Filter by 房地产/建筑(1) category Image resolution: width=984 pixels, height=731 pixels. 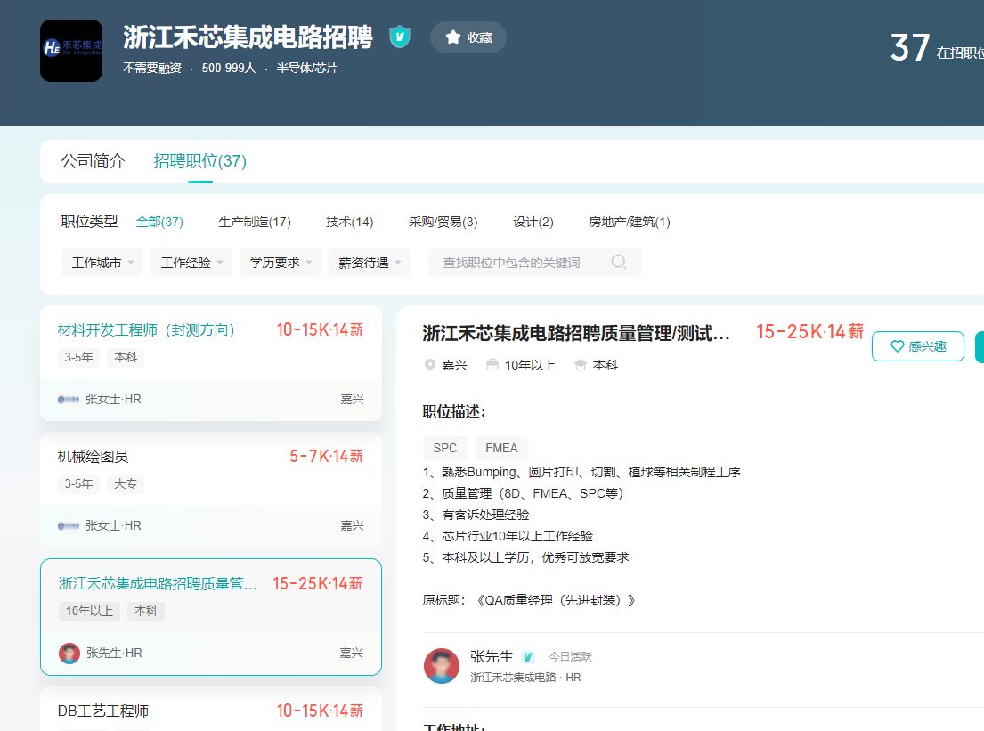click(629, 222)
